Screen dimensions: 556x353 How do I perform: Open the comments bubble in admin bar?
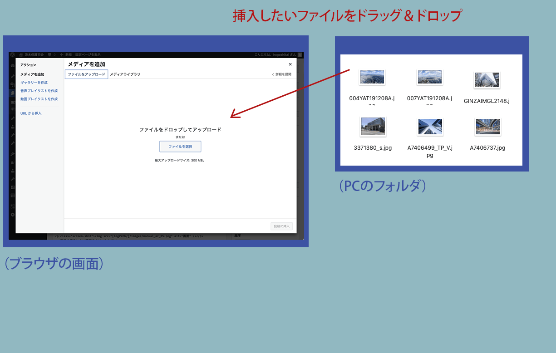pos(49,54)
